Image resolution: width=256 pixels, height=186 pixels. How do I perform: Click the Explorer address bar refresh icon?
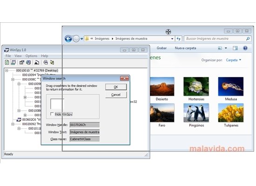point(178,39)
